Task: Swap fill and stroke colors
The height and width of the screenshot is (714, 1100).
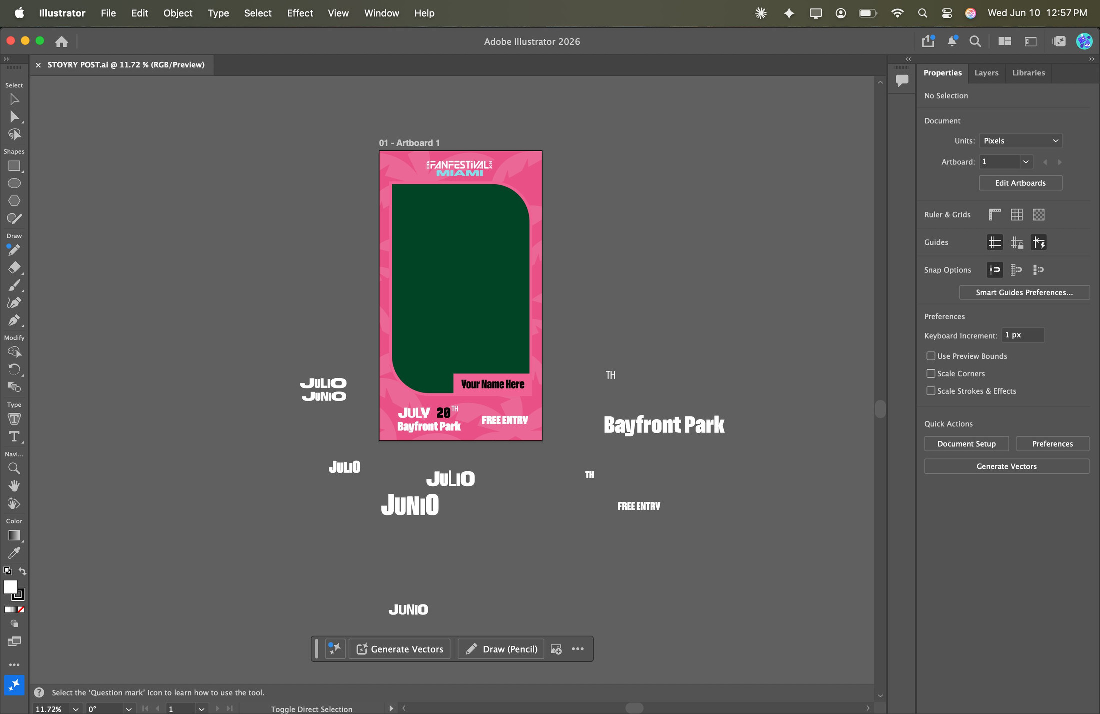Action: pyautogui.click(x=22, y=571)
